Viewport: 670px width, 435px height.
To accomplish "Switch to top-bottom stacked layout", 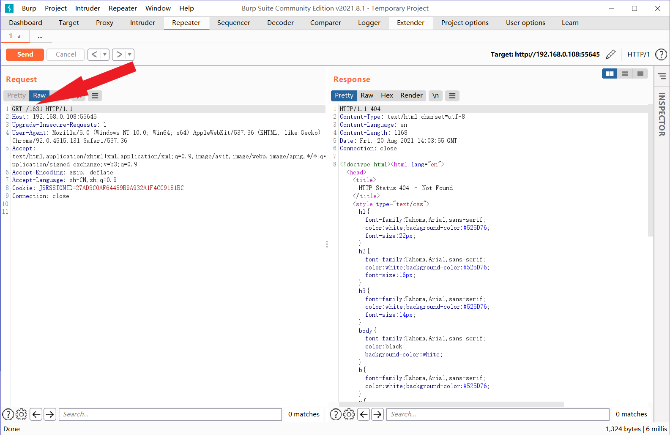I will point(625,74).
